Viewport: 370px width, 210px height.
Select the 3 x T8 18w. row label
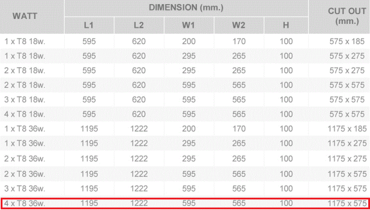point(25,100)
